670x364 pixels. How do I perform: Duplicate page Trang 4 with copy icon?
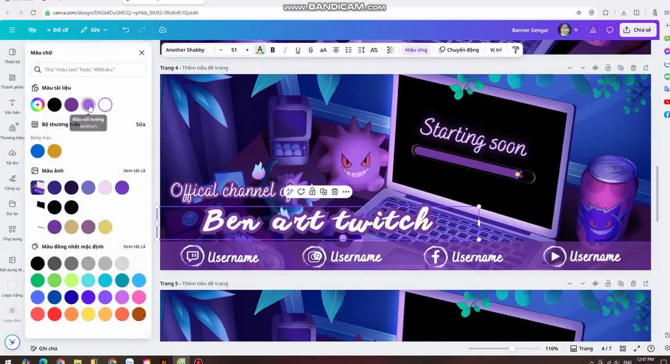tap(620, 67)
